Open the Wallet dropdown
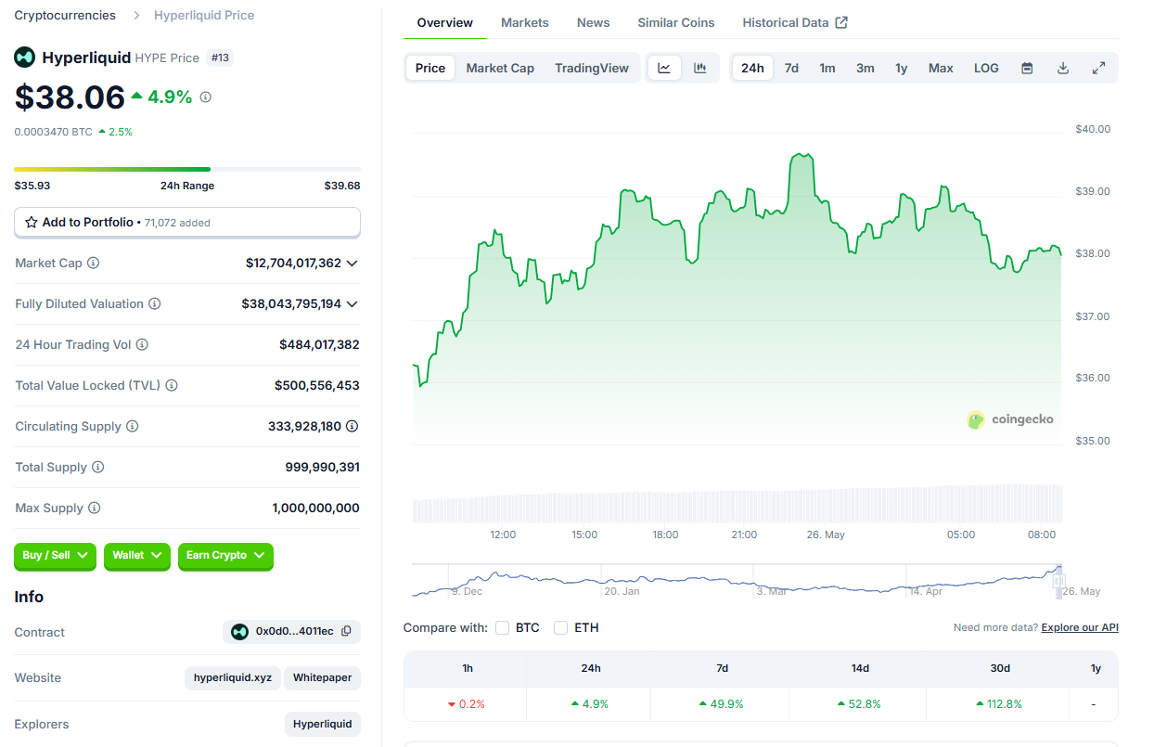Viewport: 1154px width, 747px height. coord(137,556)
